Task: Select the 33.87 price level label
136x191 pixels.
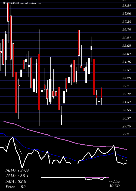Action: 127,70
